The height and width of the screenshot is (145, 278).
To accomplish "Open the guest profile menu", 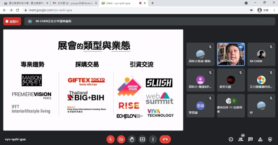I will (x=263, y=10).
